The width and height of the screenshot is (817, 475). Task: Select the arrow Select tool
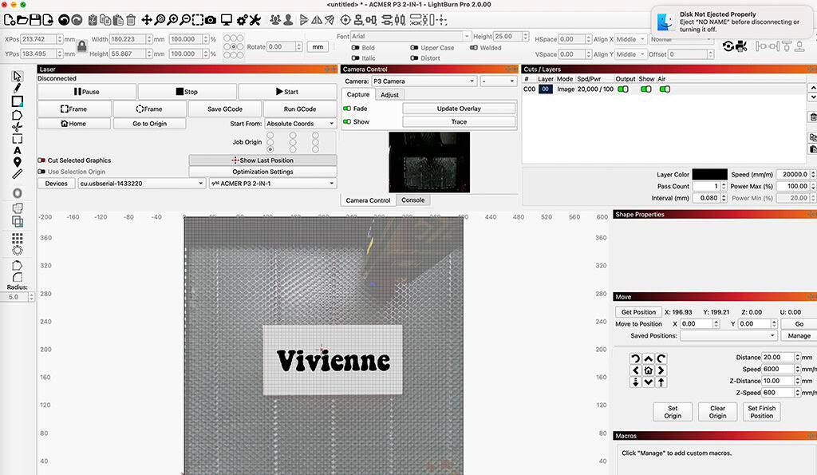(18, 76)
